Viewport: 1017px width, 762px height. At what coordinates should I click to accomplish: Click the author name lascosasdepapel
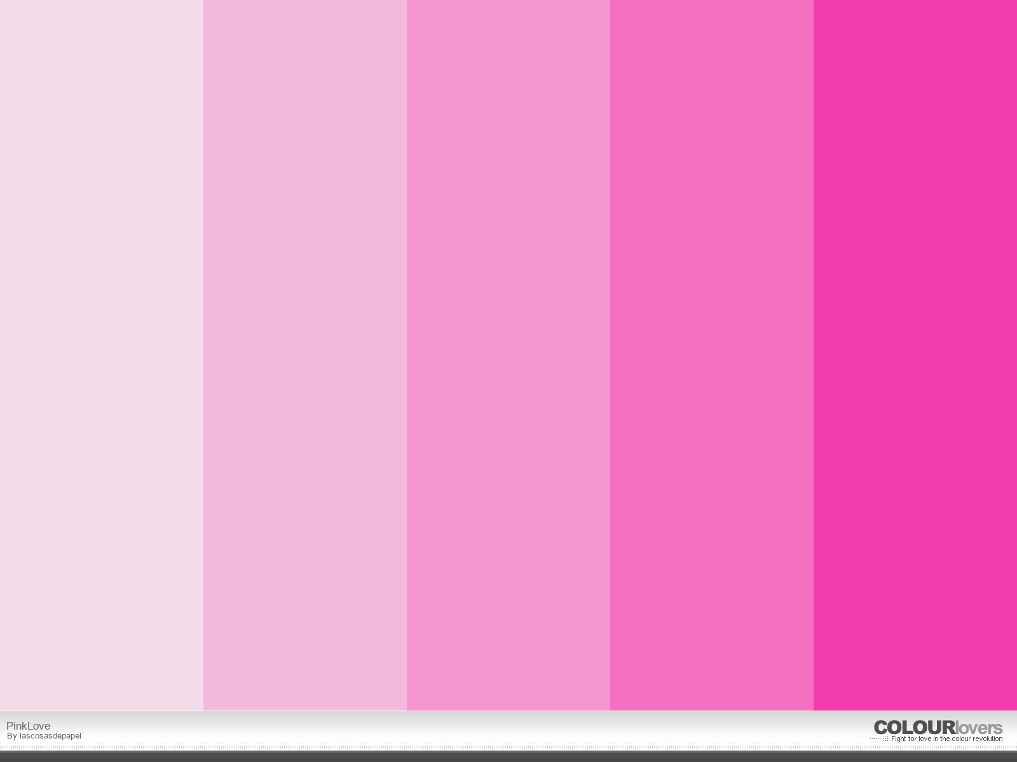tap(50, 736)
